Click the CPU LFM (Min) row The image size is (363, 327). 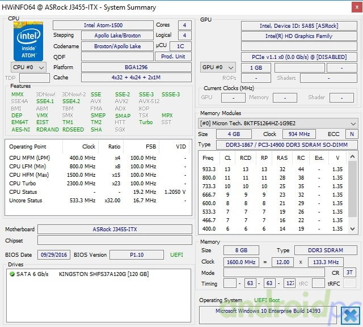coord(98,167)
